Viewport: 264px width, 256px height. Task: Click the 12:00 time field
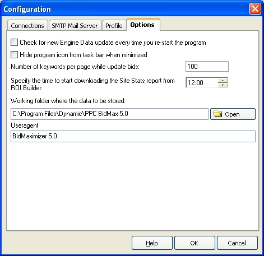point(202,82)
